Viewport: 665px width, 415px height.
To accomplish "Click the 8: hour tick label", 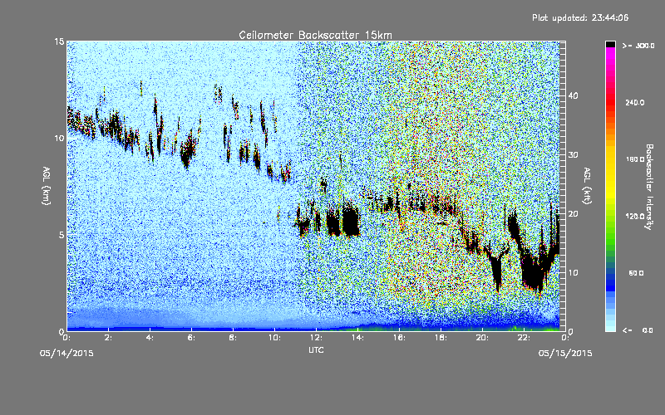I will (x=234, y=338).
